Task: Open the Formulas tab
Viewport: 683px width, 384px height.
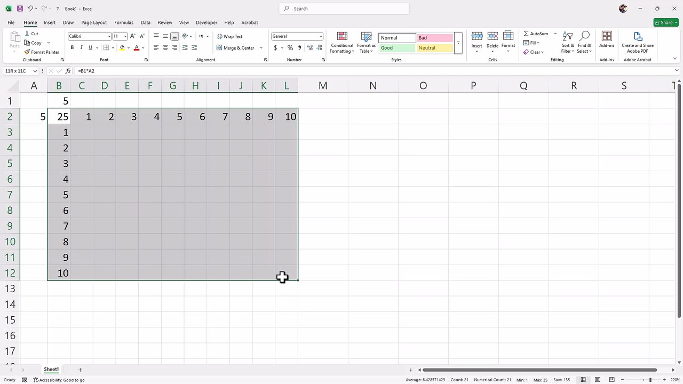Action: click(124, 22)
